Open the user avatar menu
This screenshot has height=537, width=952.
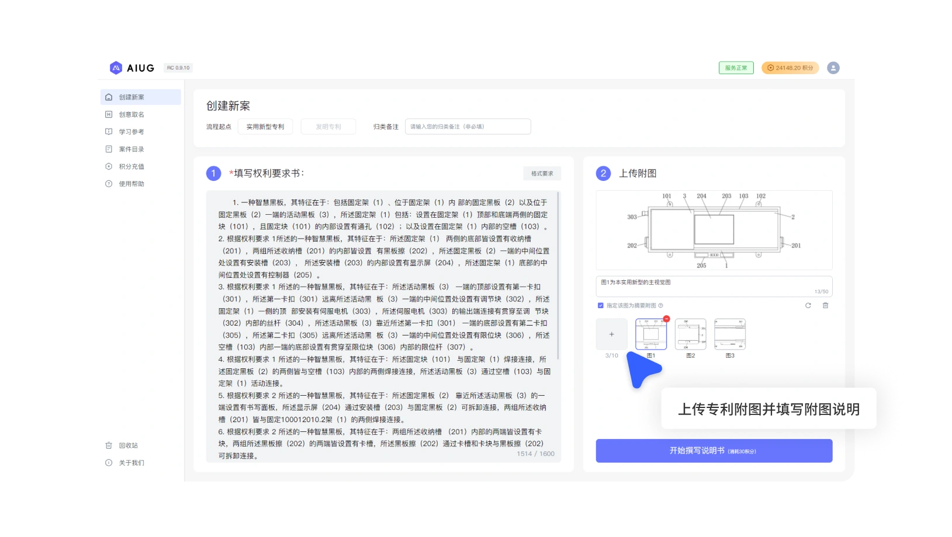pyautogui.click(x=833, y=68)
